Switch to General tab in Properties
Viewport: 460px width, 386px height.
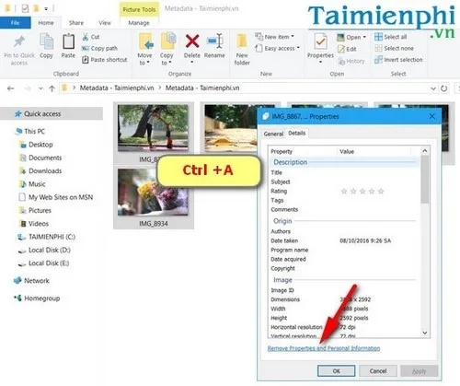pyautogui.click(x=273, y=134)
